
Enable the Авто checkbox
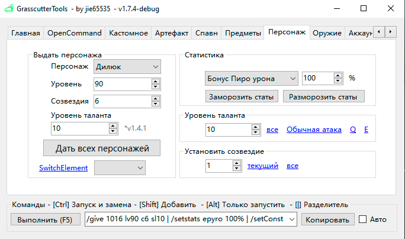363,219
